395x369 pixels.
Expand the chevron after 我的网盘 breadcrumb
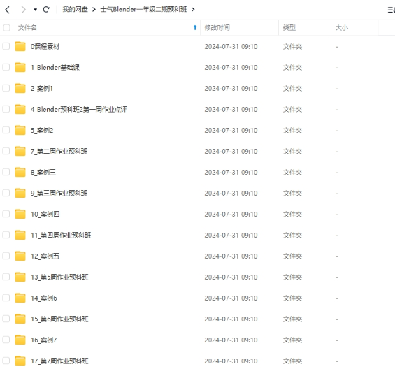pos(94,10)
